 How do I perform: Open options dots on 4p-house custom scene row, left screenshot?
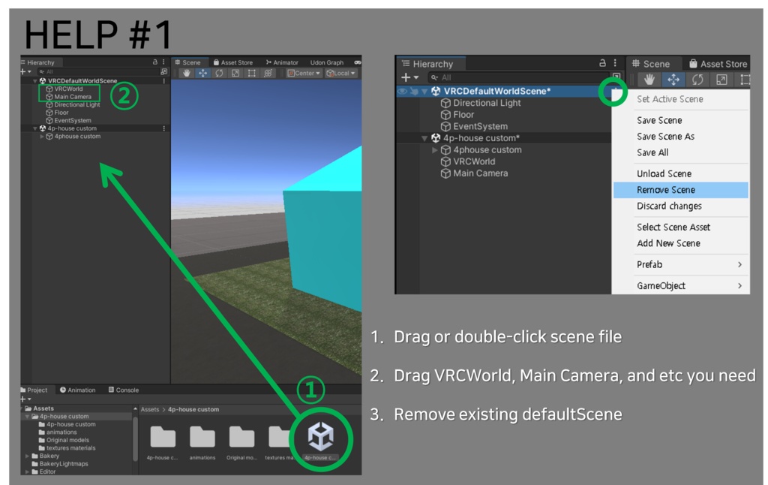point(164,128)
